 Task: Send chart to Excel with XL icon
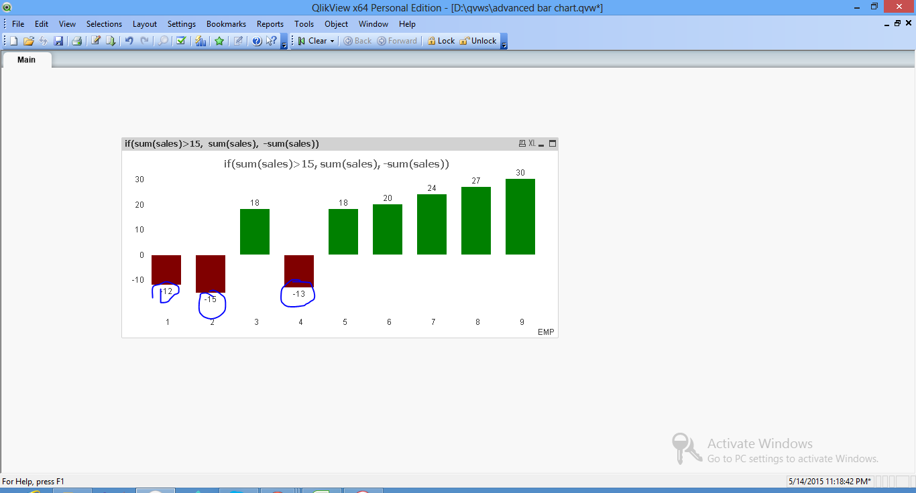click(532, 143)
